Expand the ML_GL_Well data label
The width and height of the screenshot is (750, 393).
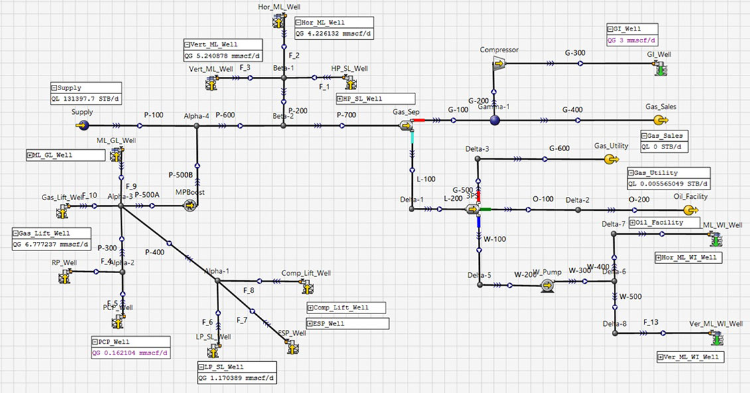click(30, 155)
